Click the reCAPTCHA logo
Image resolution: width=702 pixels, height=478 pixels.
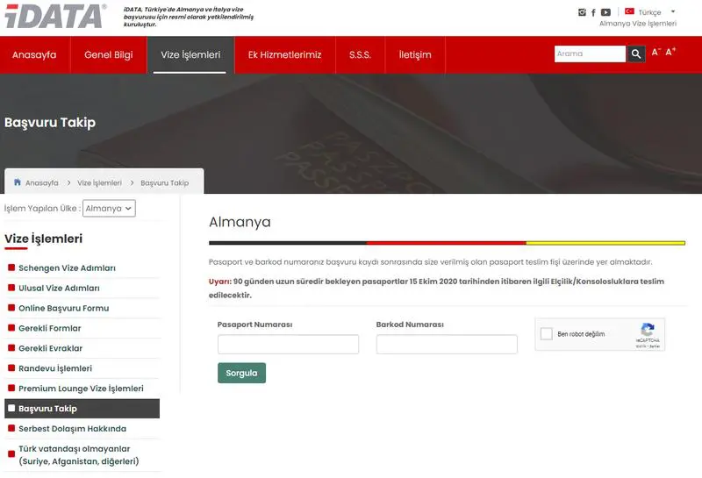[648, 330]
